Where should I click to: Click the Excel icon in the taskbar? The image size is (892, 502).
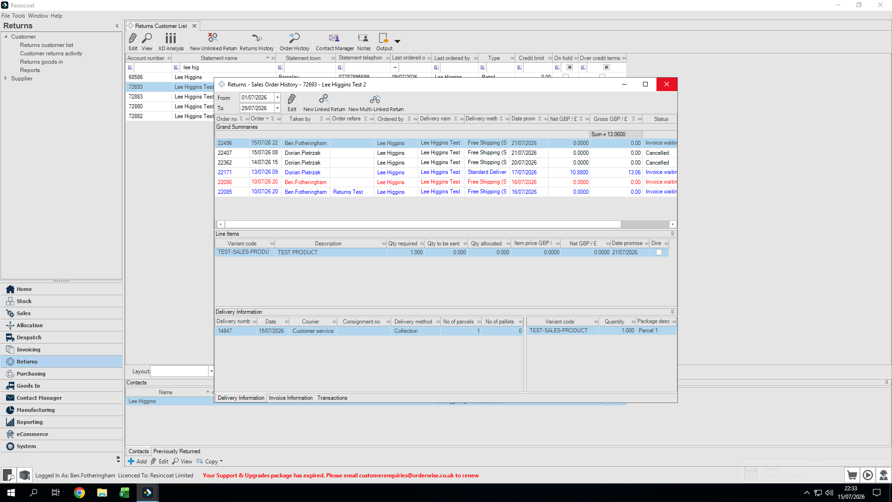tap(125, 493)
